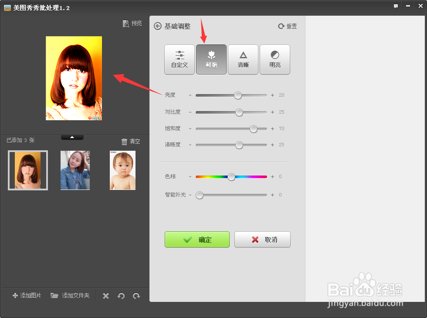Select the baby photo thumbnail
Screen dimensions: 427x318
click(x=122, y=170)
